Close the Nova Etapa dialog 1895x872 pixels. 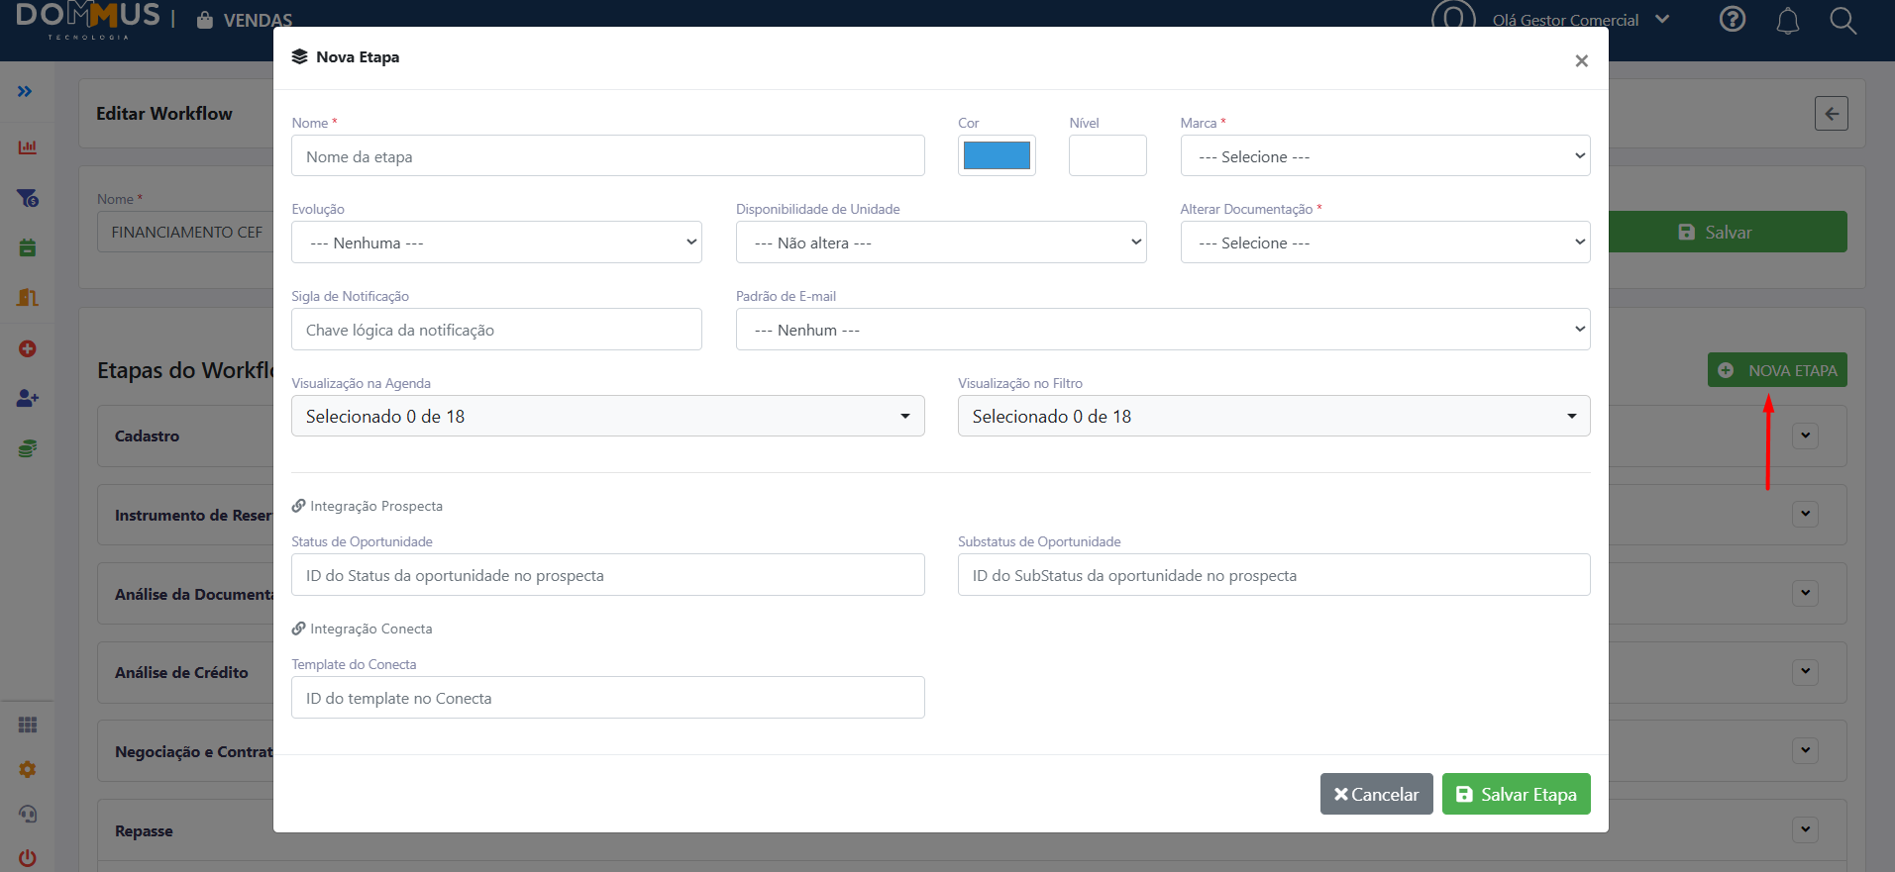[x=1581, y=60]
